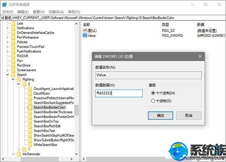Click the 确定 button

[160, 115]
